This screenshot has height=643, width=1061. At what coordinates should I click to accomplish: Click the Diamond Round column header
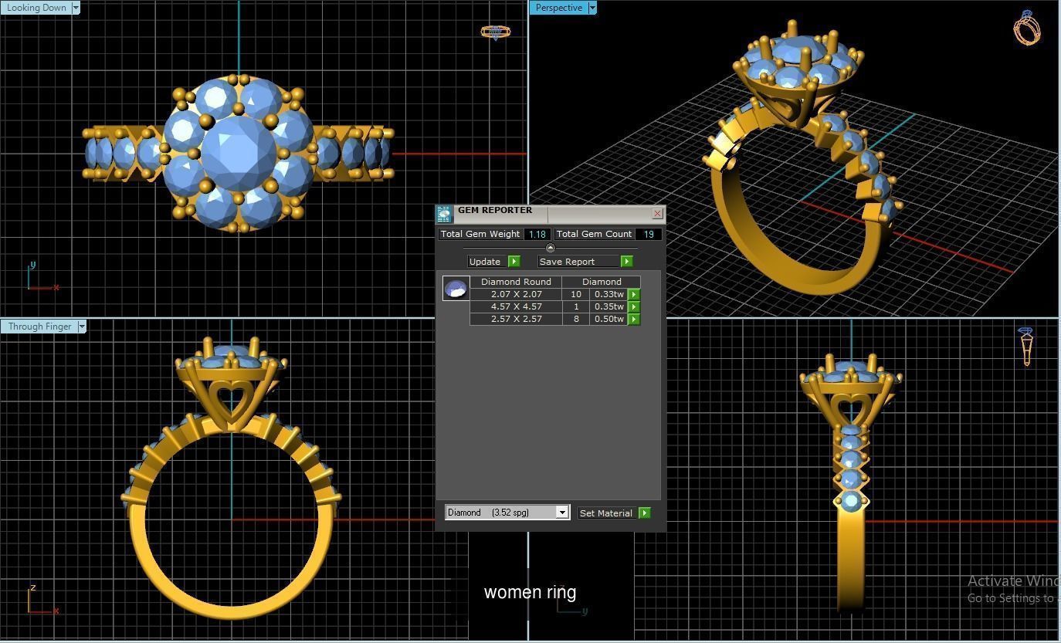516,282
